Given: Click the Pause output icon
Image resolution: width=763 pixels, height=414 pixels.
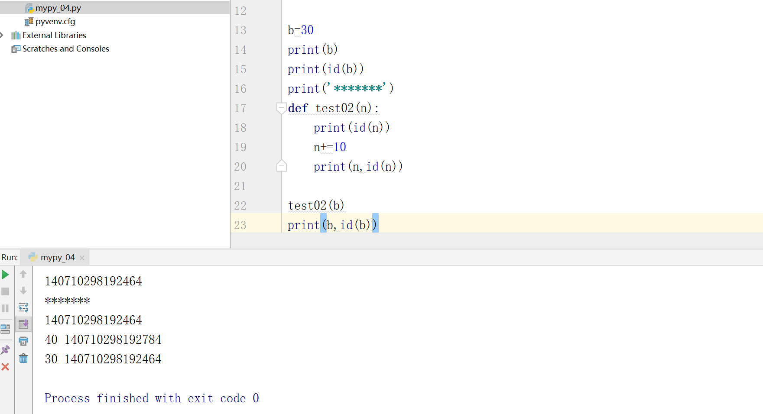Looking at the screenshot, I should click(x=5, y=308).
